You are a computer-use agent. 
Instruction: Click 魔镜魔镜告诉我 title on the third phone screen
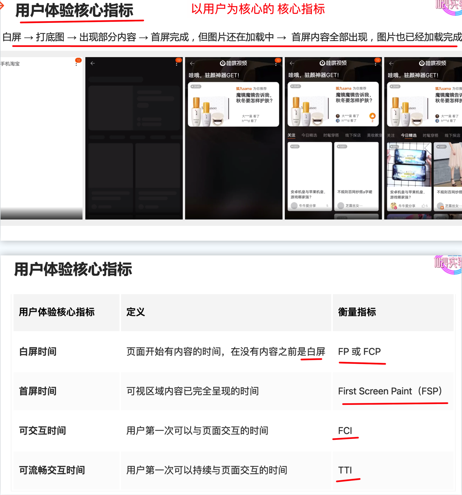pyautogui.click(x=253, y=95)
